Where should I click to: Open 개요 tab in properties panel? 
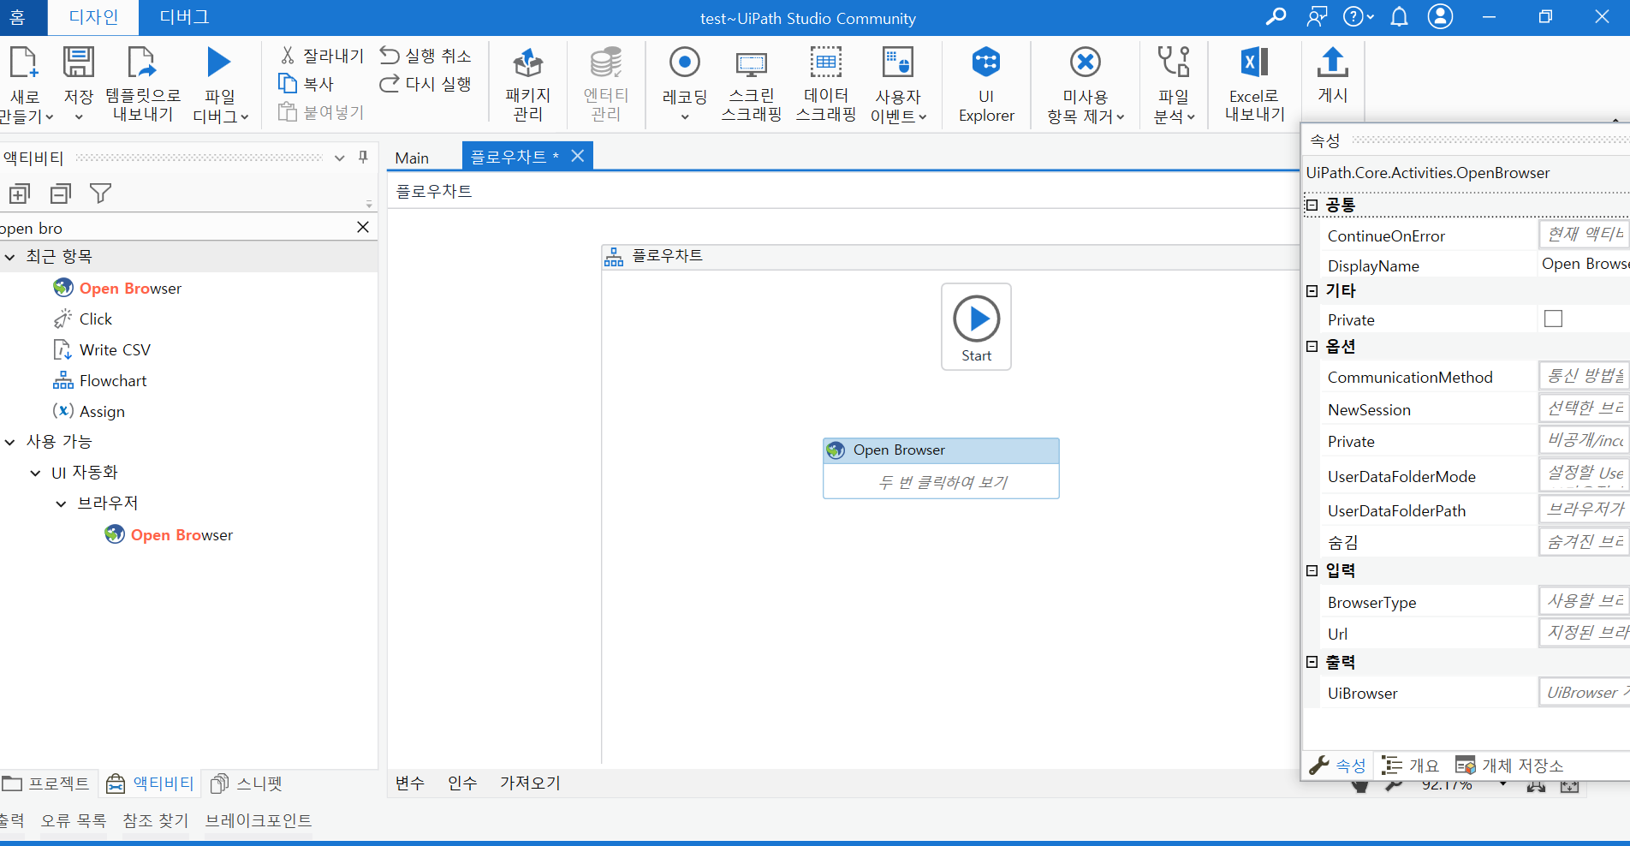pyautogui.click(x=1411, y=766)
